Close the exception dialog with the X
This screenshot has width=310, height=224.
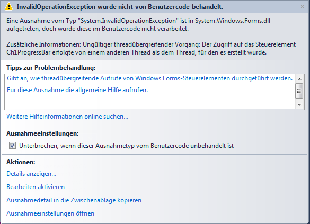302,7
